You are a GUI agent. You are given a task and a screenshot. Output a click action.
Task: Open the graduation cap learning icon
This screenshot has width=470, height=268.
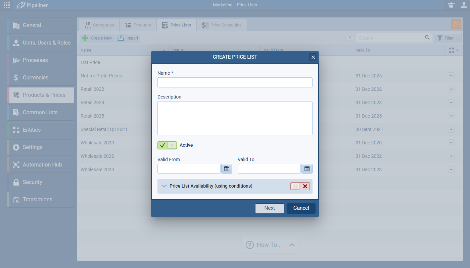point(451,5)
